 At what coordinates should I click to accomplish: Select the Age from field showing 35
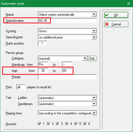(43, 71)
